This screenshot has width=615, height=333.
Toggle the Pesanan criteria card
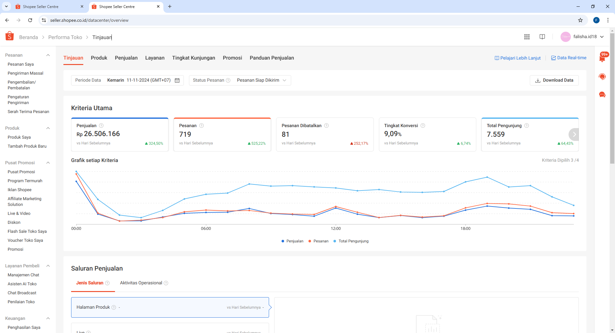tap(222, 134)
